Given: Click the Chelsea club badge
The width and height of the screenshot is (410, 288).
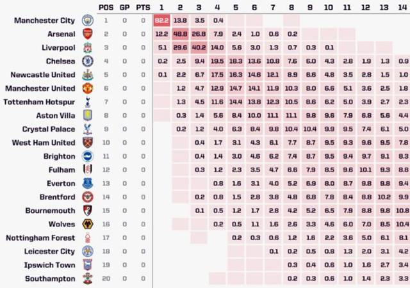Looking at the screenshot, I should (87, 61).
